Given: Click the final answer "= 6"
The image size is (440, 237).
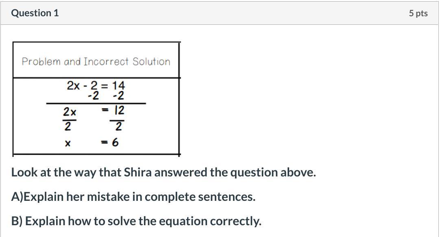Looking at the screenshot, I should tap(110, 142).
